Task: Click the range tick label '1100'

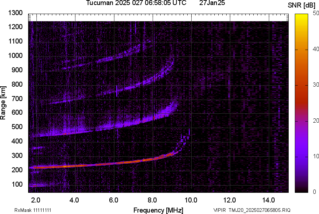Action: [x=15, y=41]
